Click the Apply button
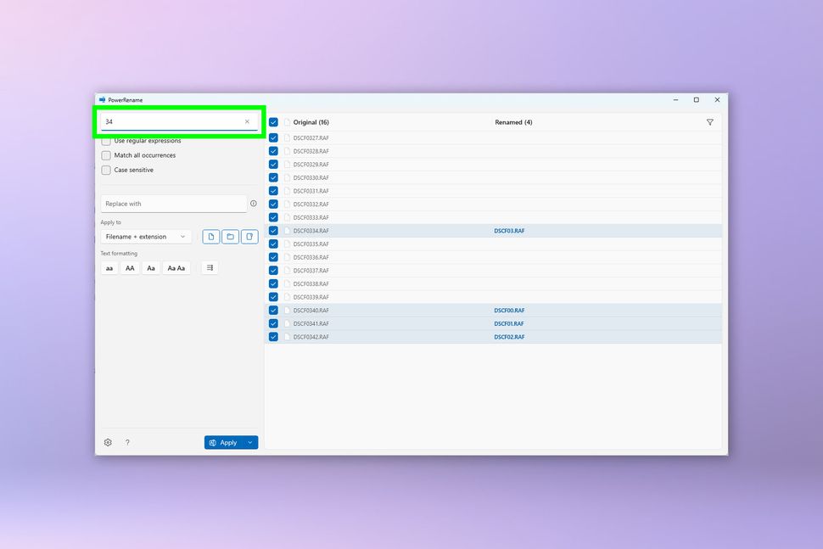 point(224,442)
